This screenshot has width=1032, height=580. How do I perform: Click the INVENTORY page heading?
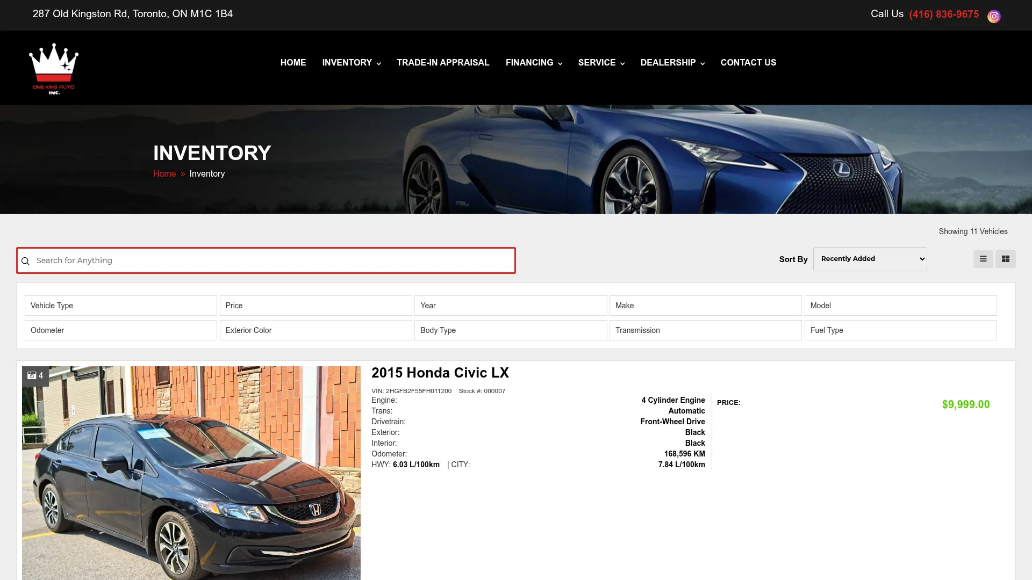click(212, 153)
